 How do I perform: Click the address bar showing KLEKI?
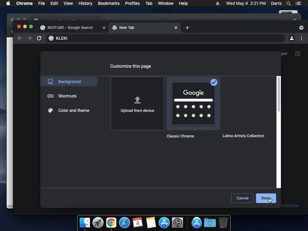click(x=165, y=38)
